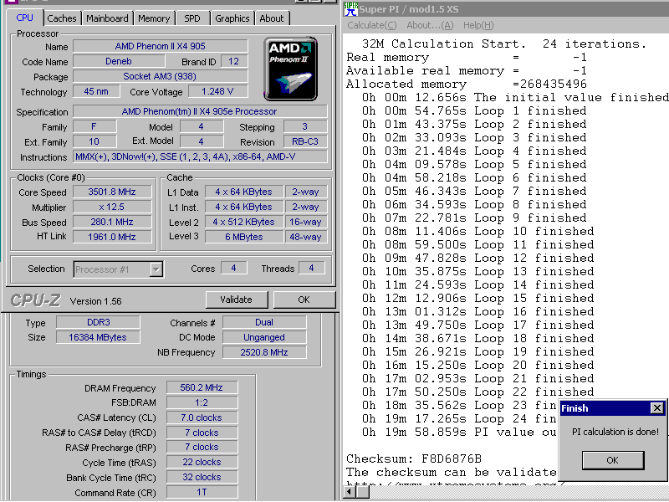669x502 pixels.
Task: Click the Bank Cycle Time value 32 clocks
Action: point(202,477)
